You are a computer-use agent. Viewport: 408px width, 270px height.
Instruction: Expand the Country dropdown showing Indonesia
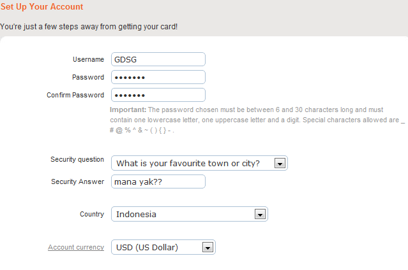(182, 214)
